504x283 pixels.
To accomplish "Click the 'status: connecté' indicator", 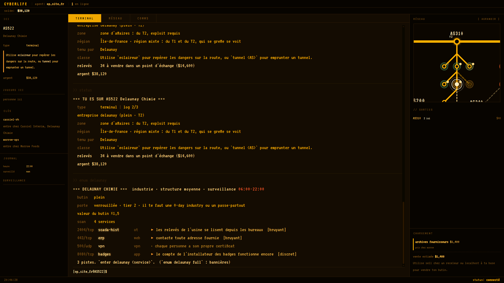I will (x=486, y=280).
